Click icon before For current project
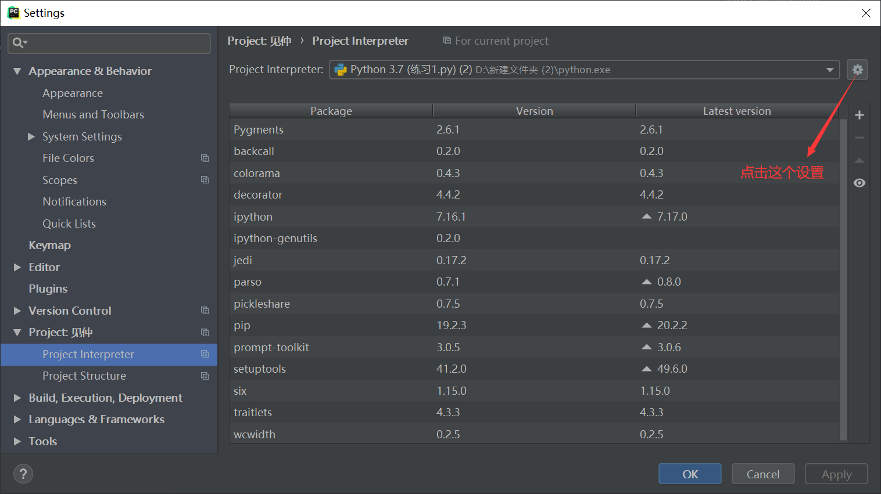The width and height of the screenshot is (881, 494). pyautogui.click(x=447, y=41)
